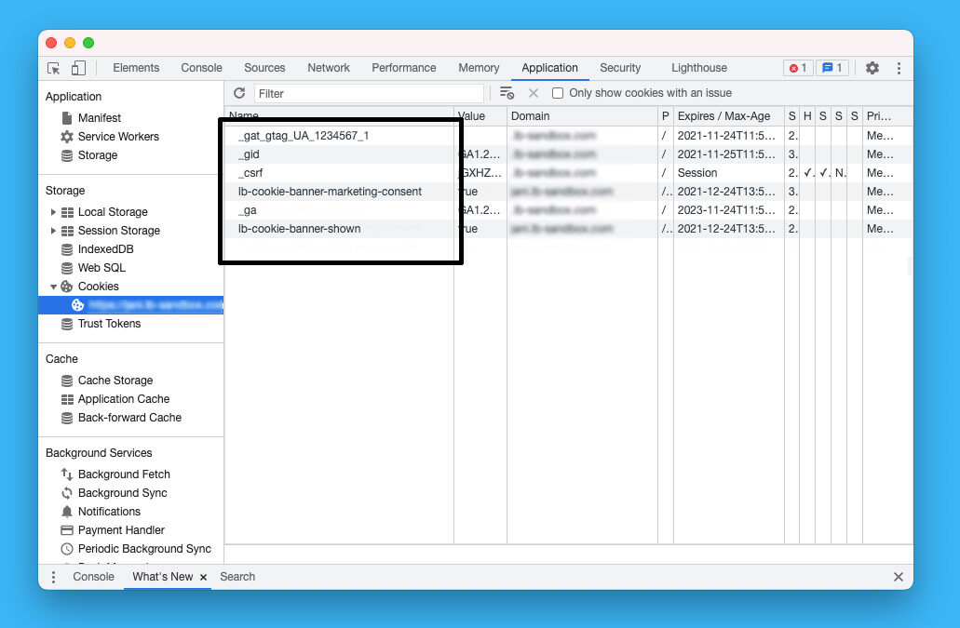Image resolution: width=960 pixels, height=628 pixels.
Task: Open the Lighthouse tab
Action: [x=698, y=68]
